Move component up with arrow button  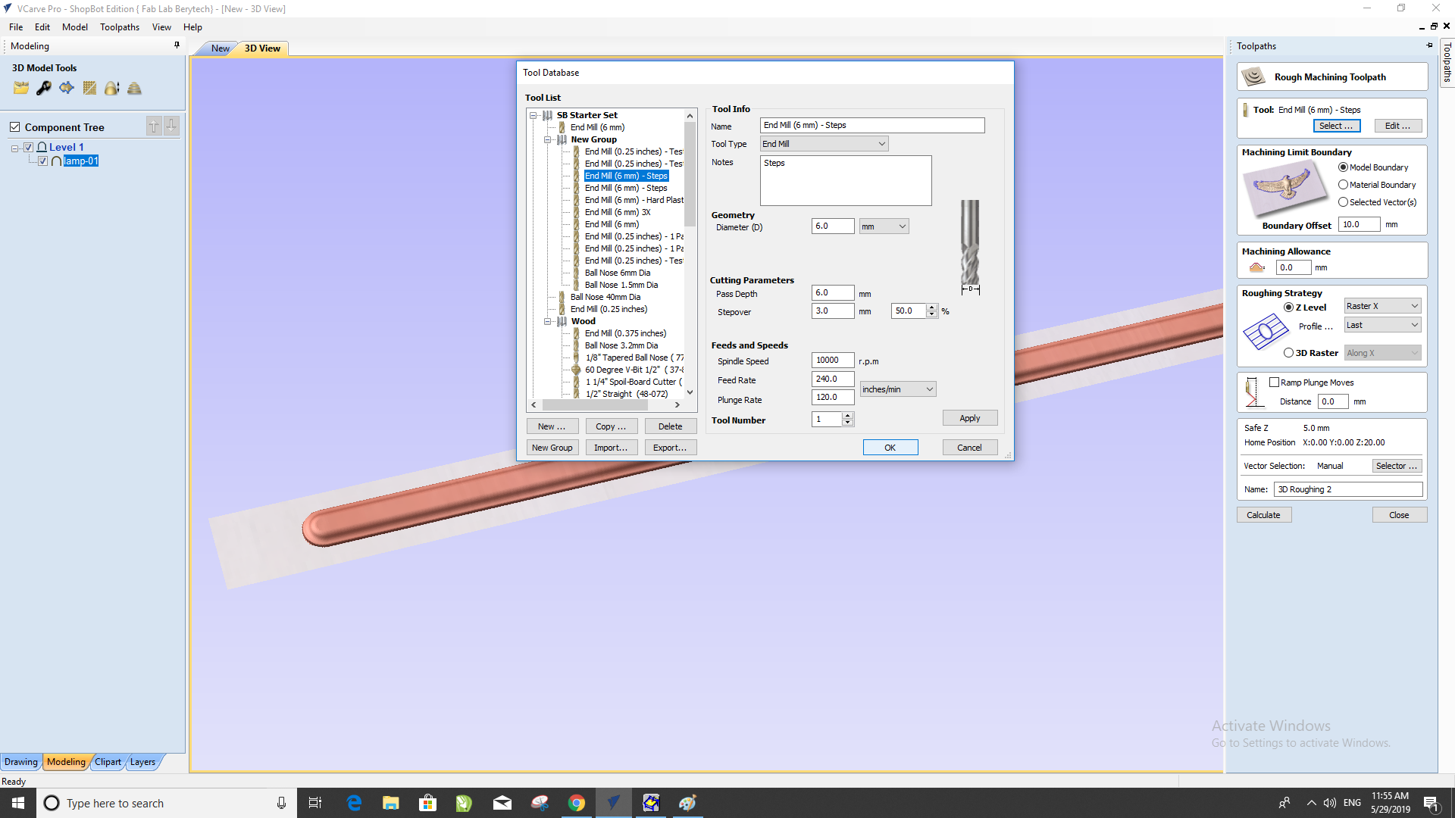point(154,126)
